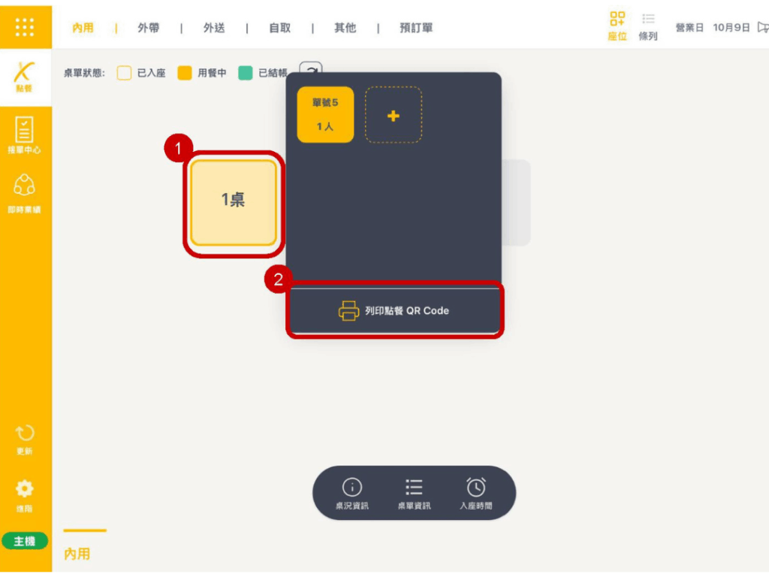Image resolution: width=769 pixels, height=577 pixels.
Task: Switch to 座位 seat layout view
Action: click(617, 26)
